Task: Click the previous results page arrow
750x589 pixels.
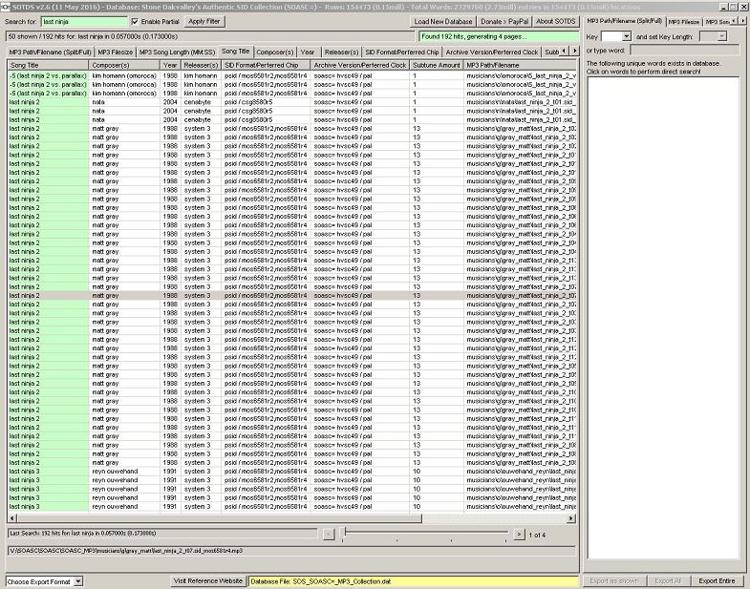Action: [328, 535]
